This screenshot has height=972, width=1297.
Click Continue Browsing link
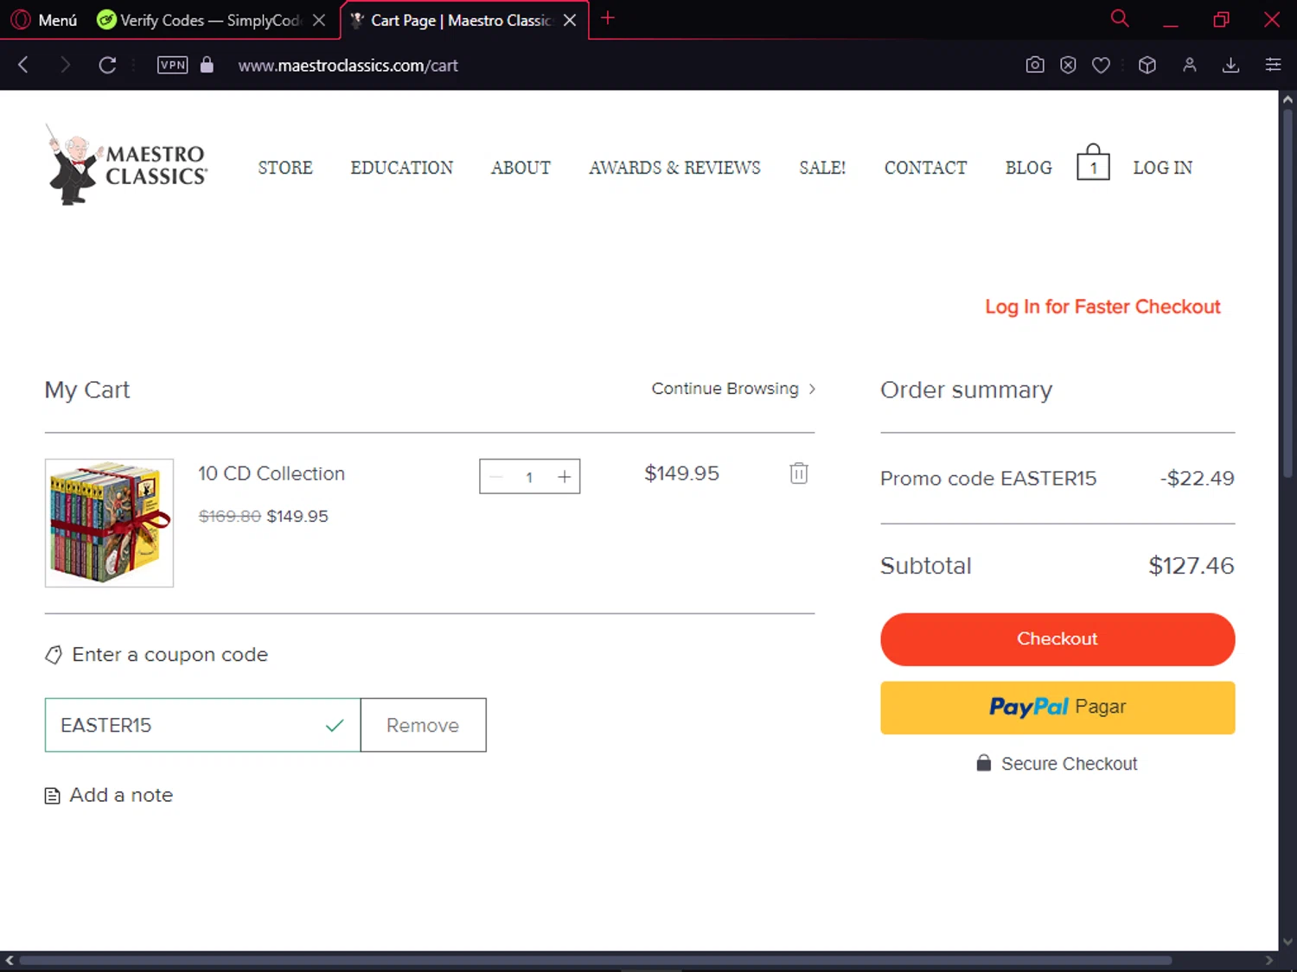point(733,389)
